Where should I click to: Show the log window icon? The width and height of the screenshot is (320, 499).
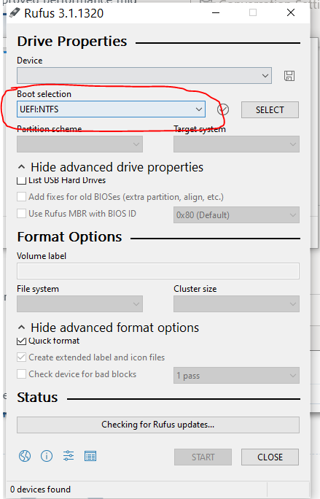pos(90,456)
